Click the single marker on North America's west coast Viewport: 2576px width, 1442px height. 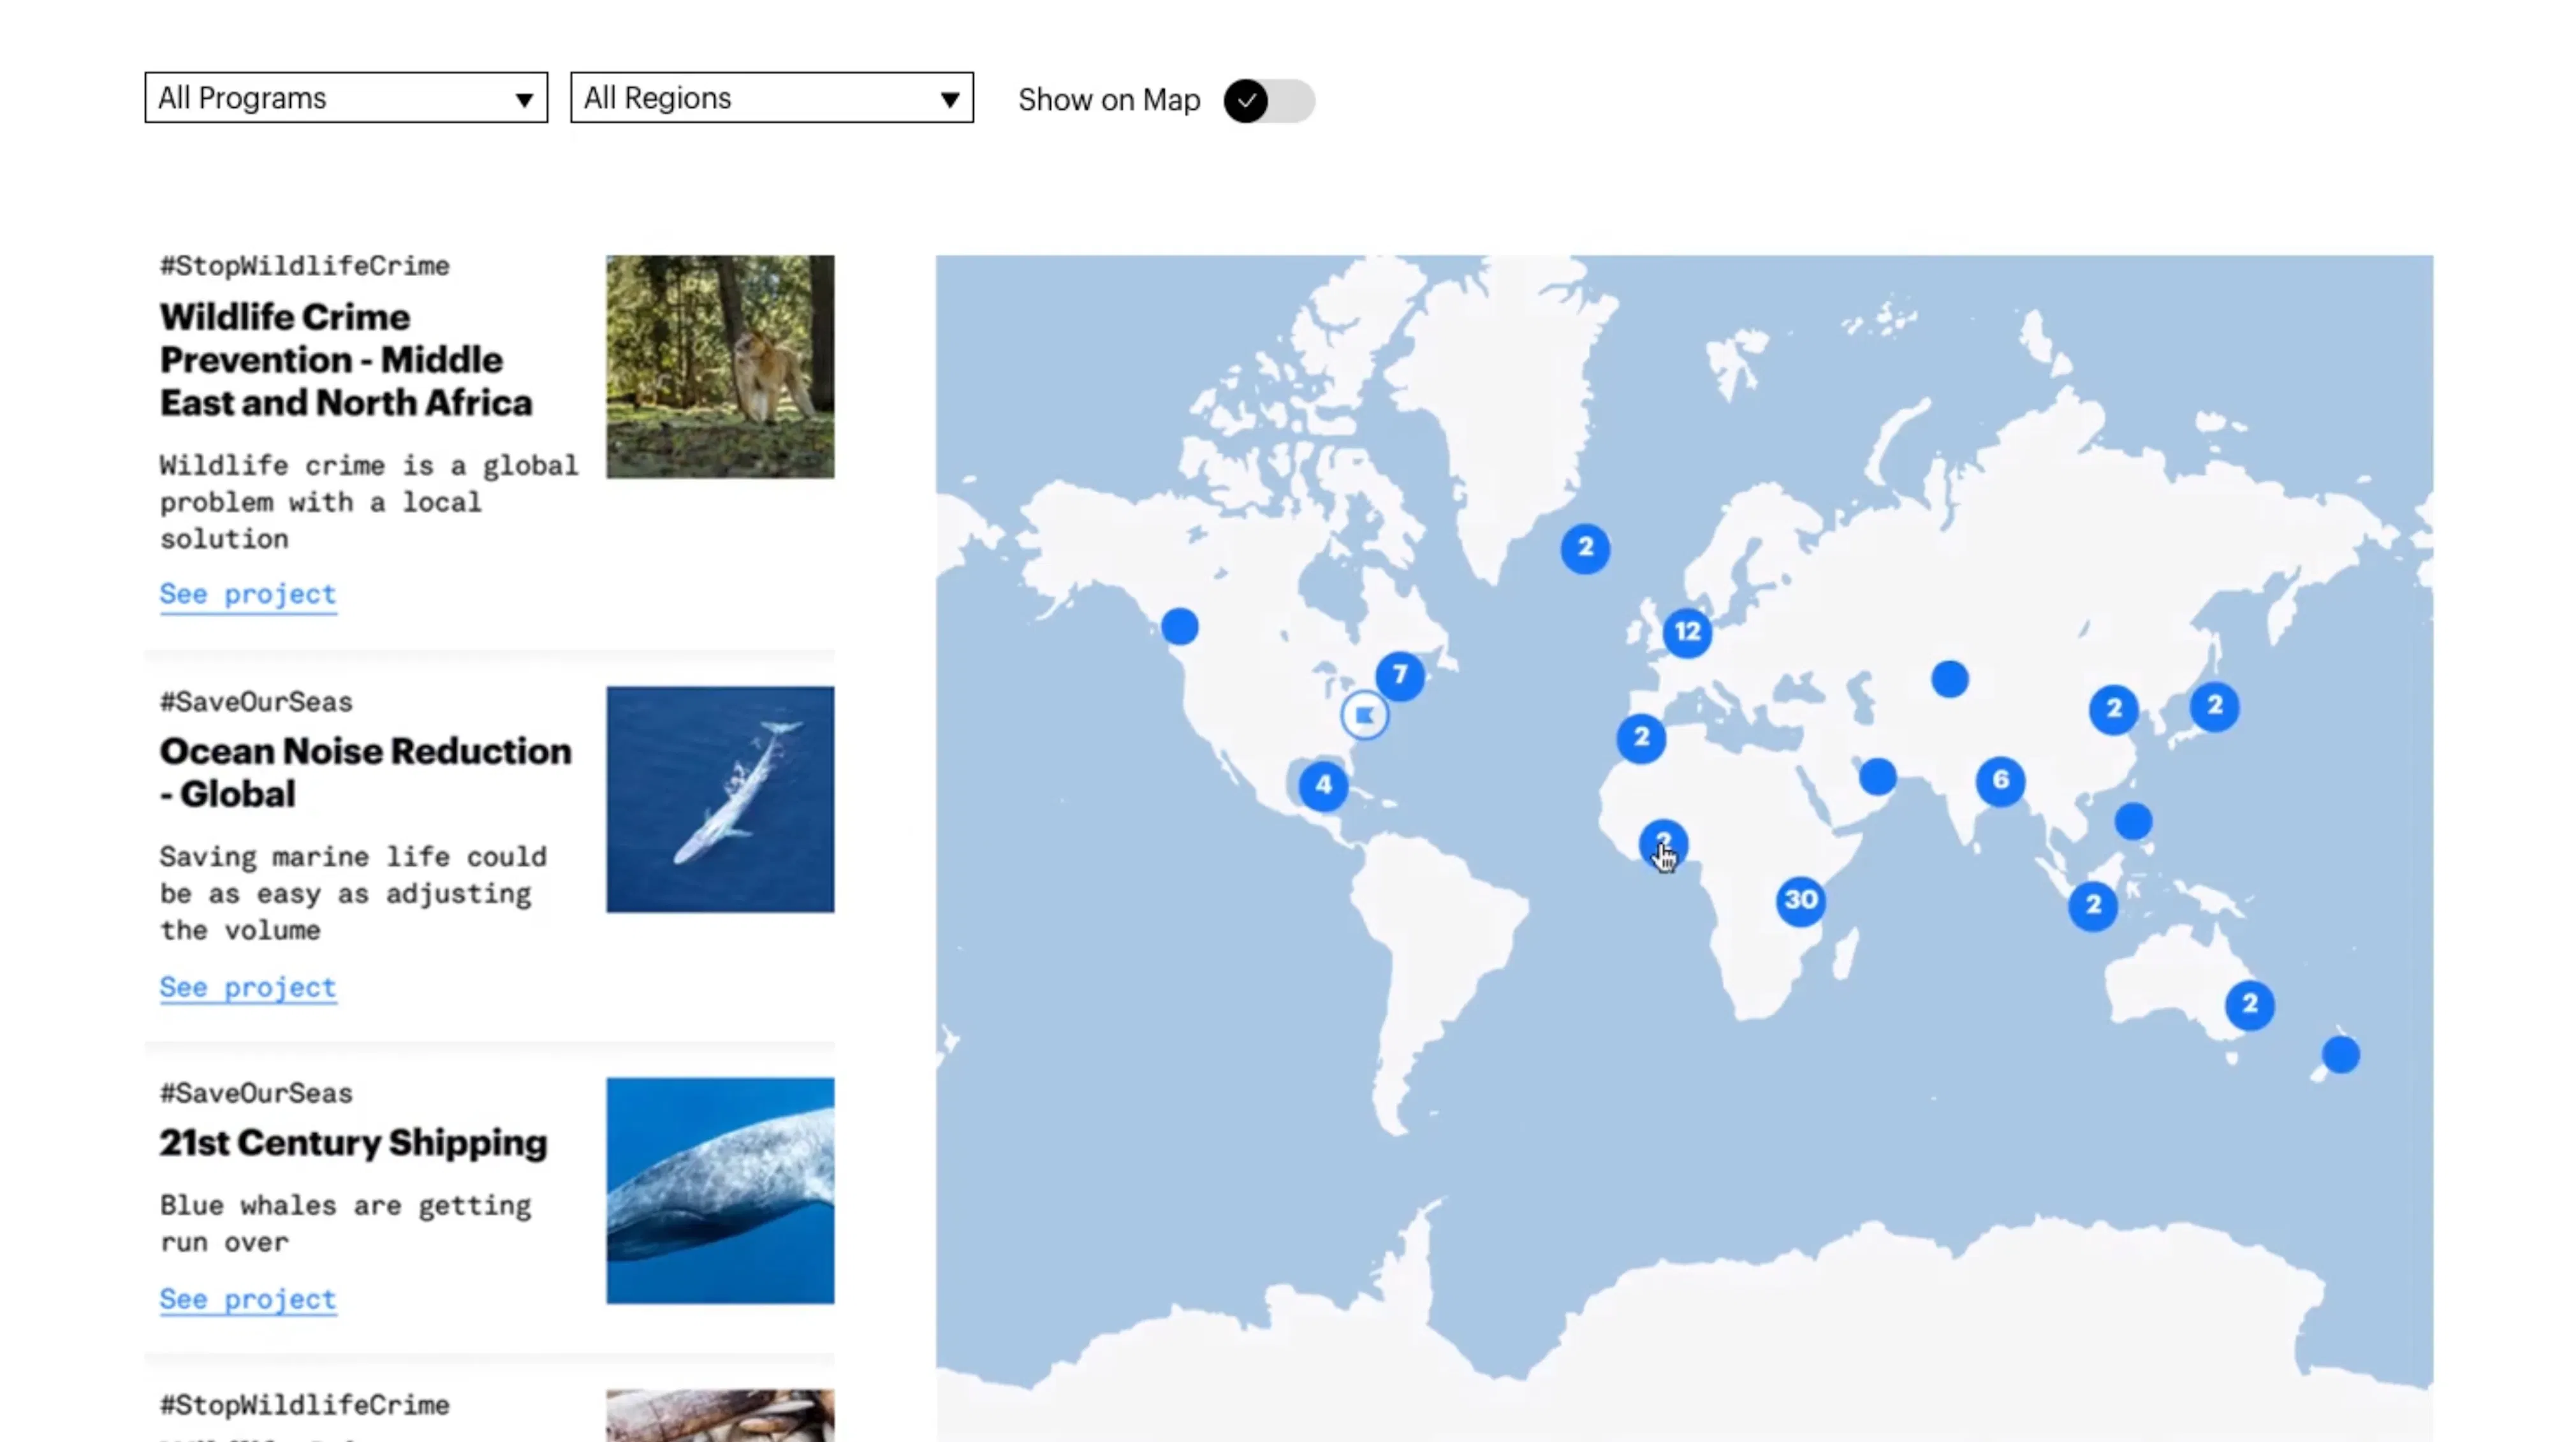(1180, 627)
